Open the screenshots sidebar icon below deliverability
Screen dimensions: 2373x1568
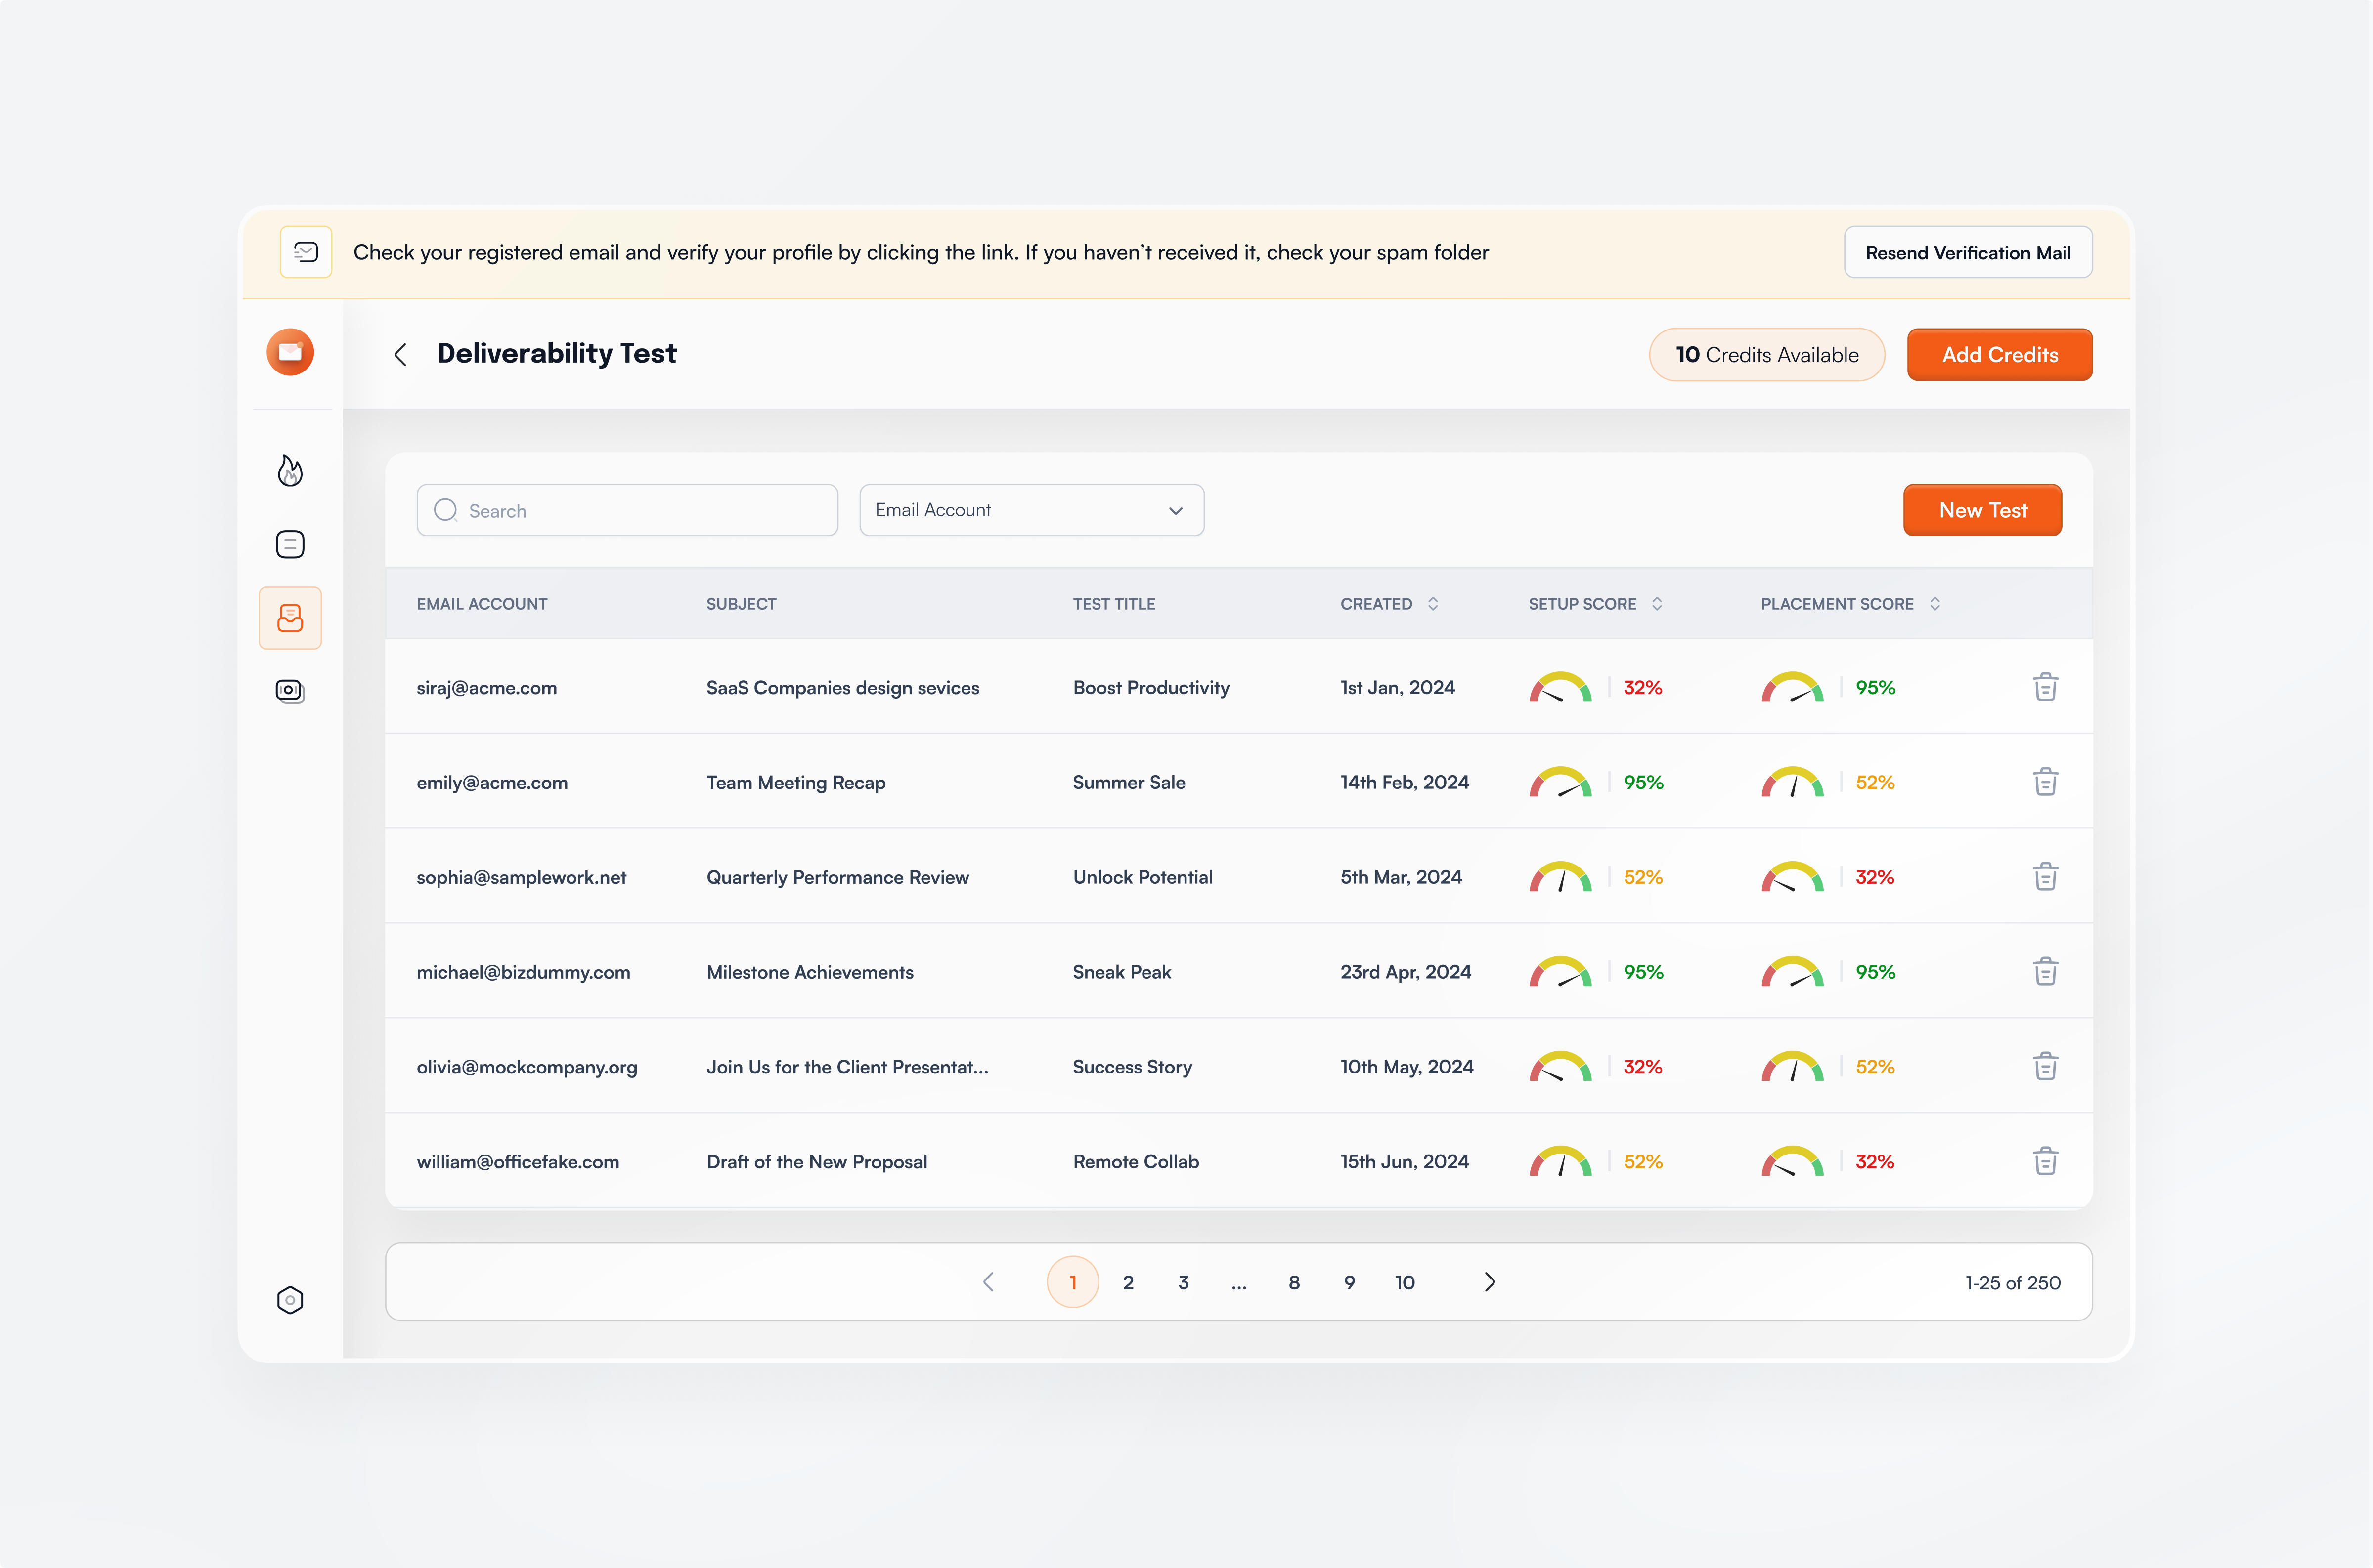tap(290, 691)
